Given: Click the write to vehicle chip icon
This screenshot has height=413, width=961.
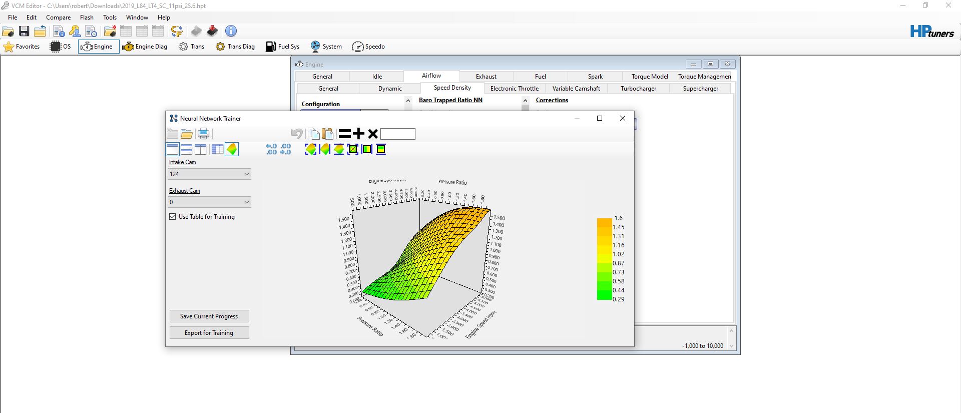Looking at the screenshot, I should pyautogui.click(x=212, y=31).
